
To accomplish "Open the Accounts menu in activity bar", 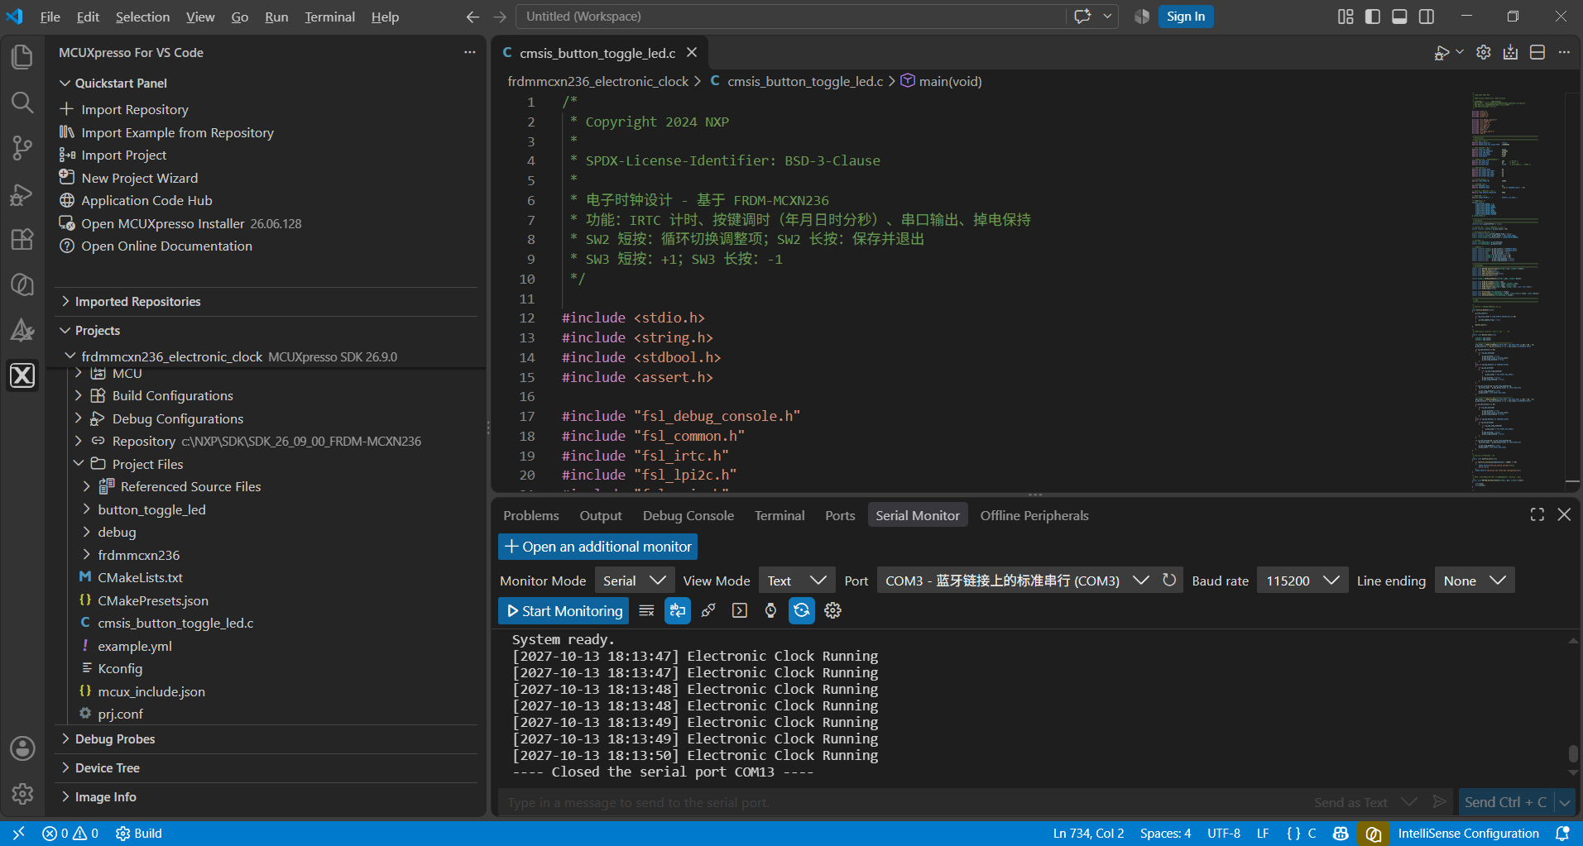I will pos(22,748).
